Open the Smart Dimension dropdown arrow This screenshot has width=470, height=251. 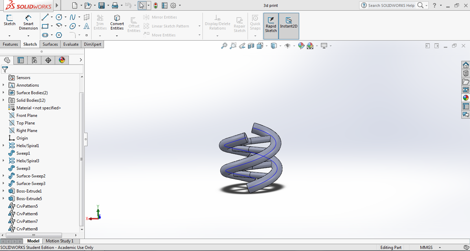(28, 35)
